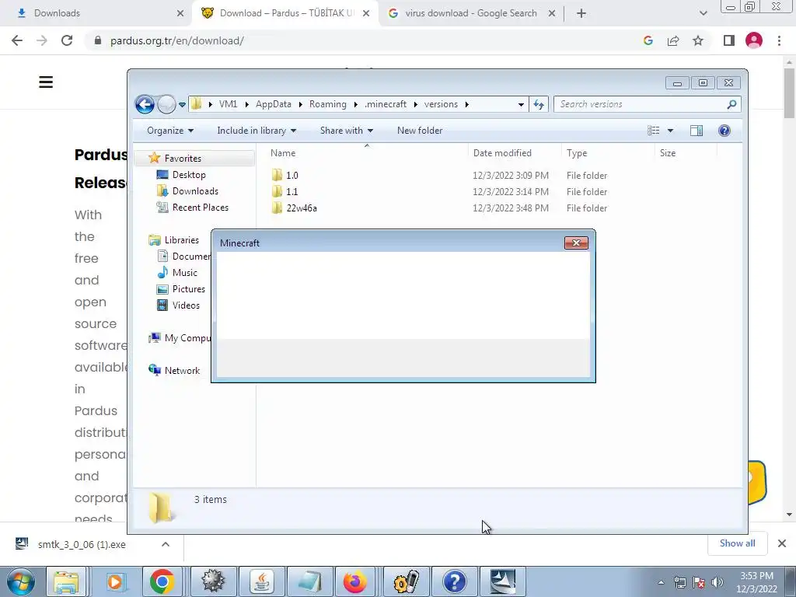Click the volume icon in system tray
Screen dimensions: 796x597
717,583
